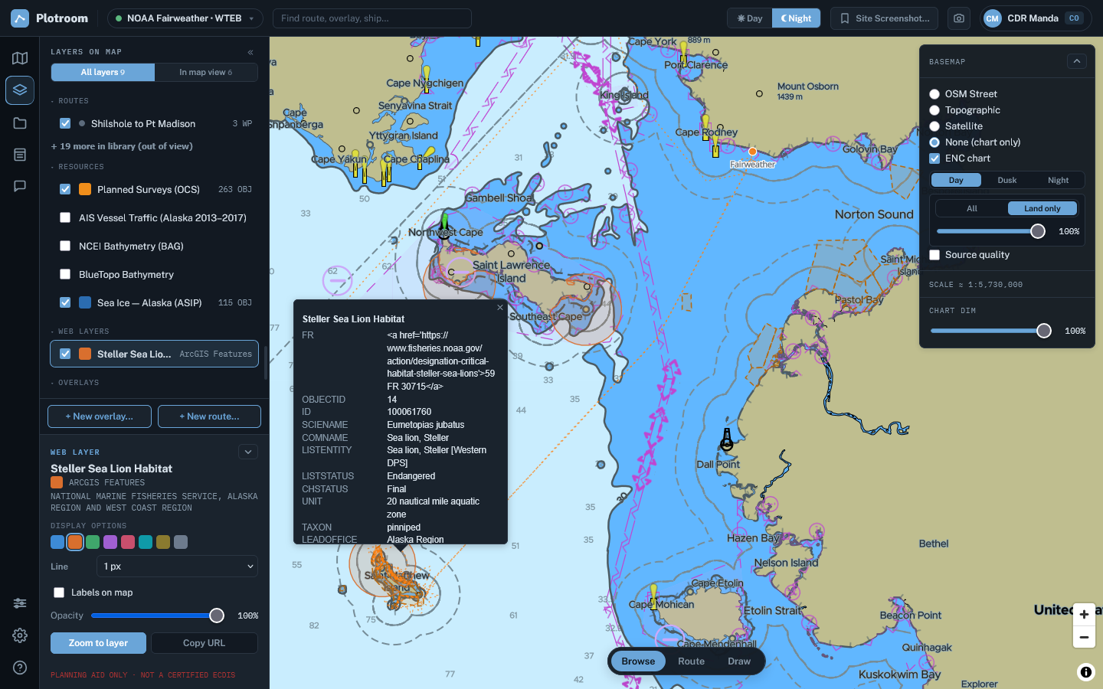Select the Day chart palette
Image resolution: width=1103 pixels, height=689 pixels.
click(956, 180)
